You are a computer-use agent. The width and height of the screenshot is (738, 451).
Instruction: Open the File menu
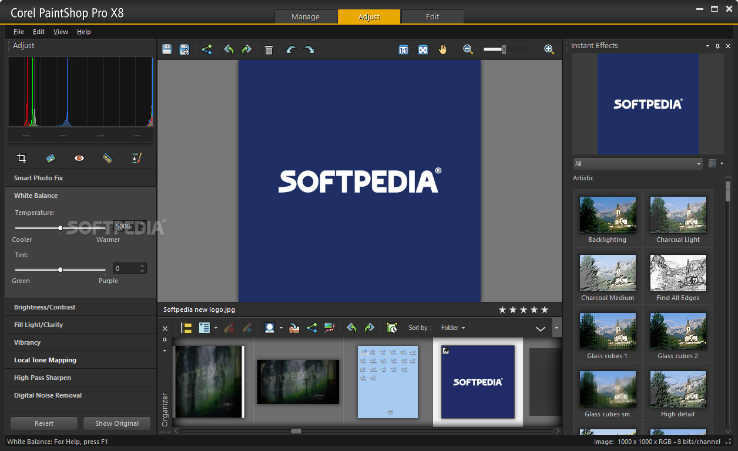(x=19, y=32)
